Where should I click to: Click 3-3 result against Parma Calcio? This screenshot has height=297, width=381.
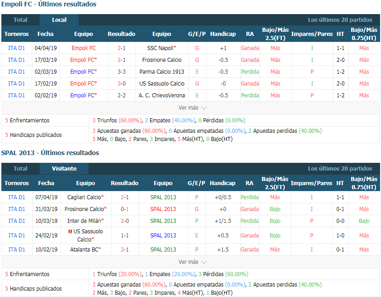121,72
